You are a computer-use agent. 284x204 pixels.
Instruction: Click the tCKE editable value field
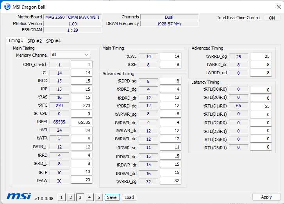coord(171,65)
